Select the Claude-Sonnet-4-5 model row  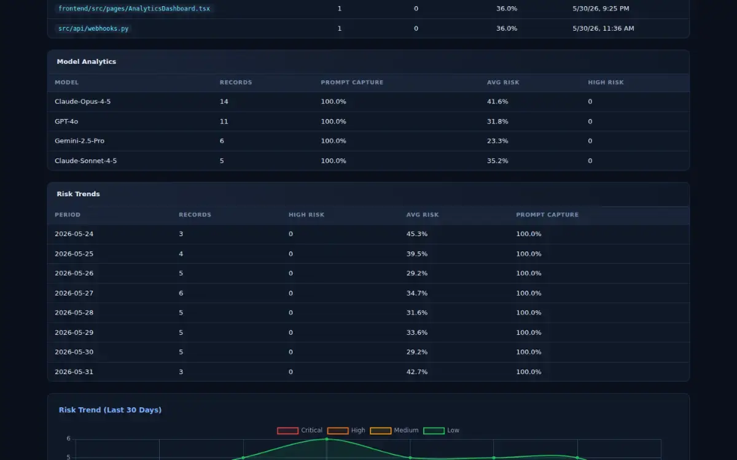(368, 161)
